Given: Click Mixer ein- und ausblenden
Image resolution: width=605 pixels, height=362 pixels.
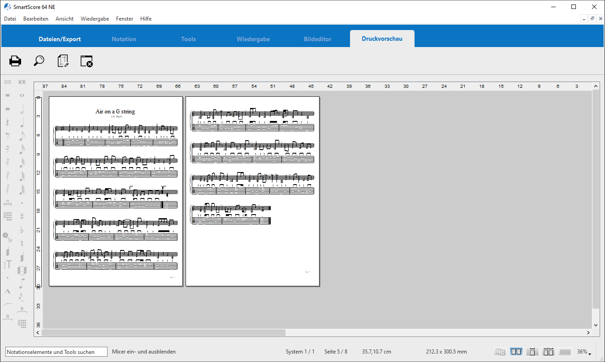Looking at the screenshot, I should (x=144, y=352).
